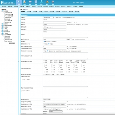This screenshot has width=115, height=115.
Task: Open the Information notepad-and-pencil icon in header
Action: click(x=24, y=2)
